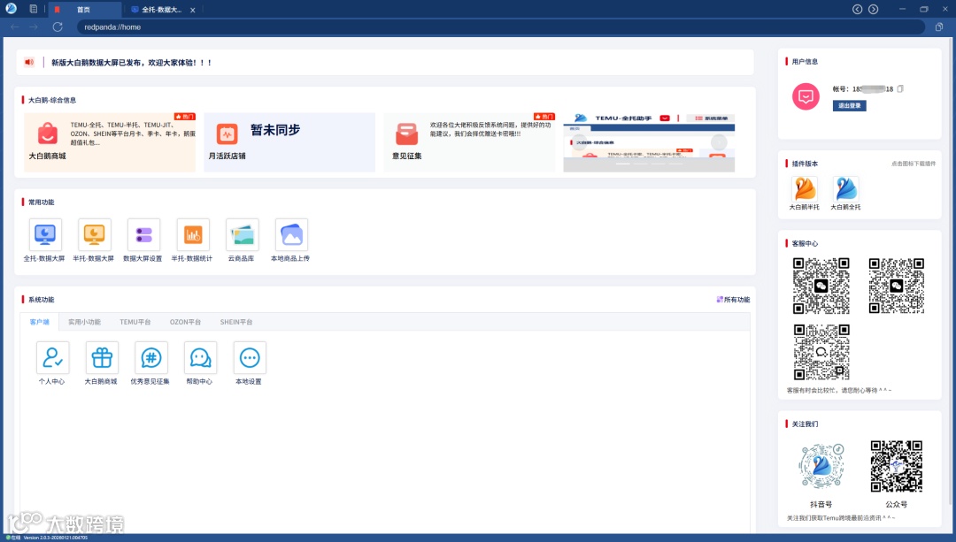The height and width of the screenshot is (542, 956).
Task: Switch to SHEIN平台 tab
Action: coord(236,322)
